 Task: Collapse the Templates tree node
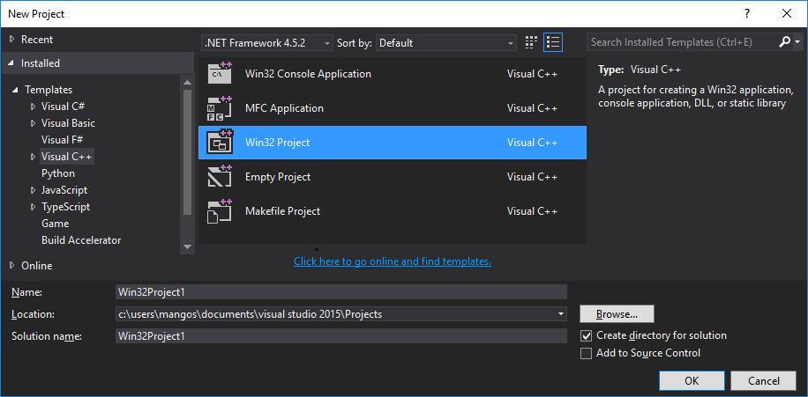point(17,90)
